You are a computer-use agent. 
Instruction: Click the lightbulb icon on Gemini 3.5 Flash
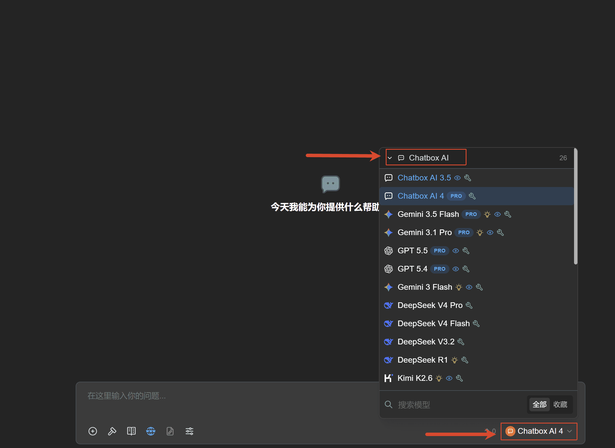[487, 214]
